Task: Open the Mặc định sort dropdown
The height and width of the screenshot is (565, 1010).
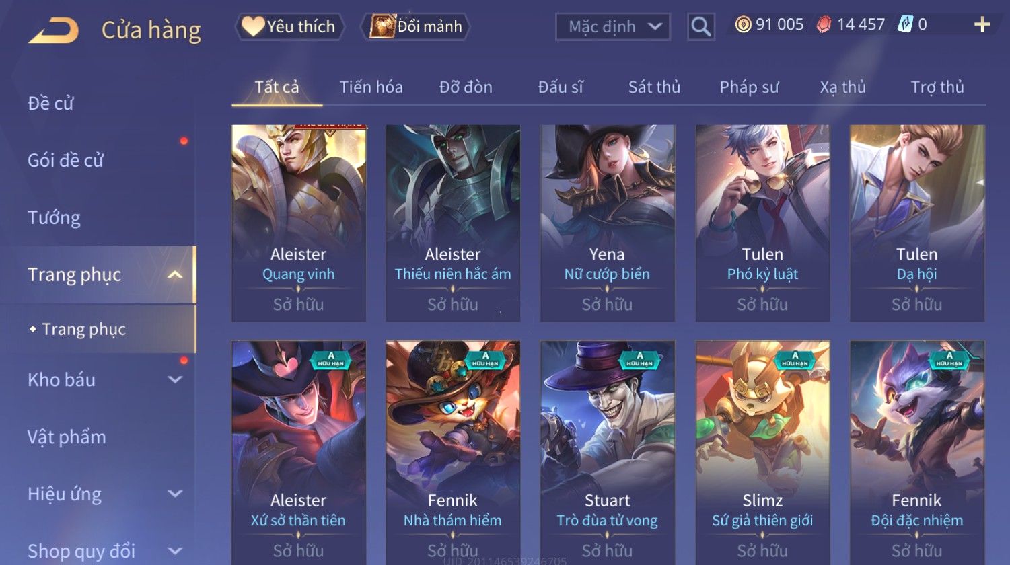Action: point(612,27)
